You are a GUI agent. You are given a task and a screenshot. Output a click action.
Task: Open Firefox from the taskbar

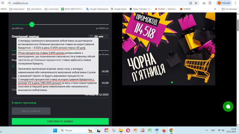164,130
